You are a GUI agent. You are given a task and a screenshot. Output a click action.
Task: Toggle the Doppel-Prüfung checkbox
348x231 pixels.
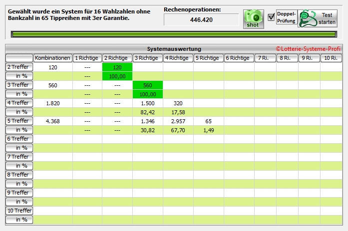point(271,17)
